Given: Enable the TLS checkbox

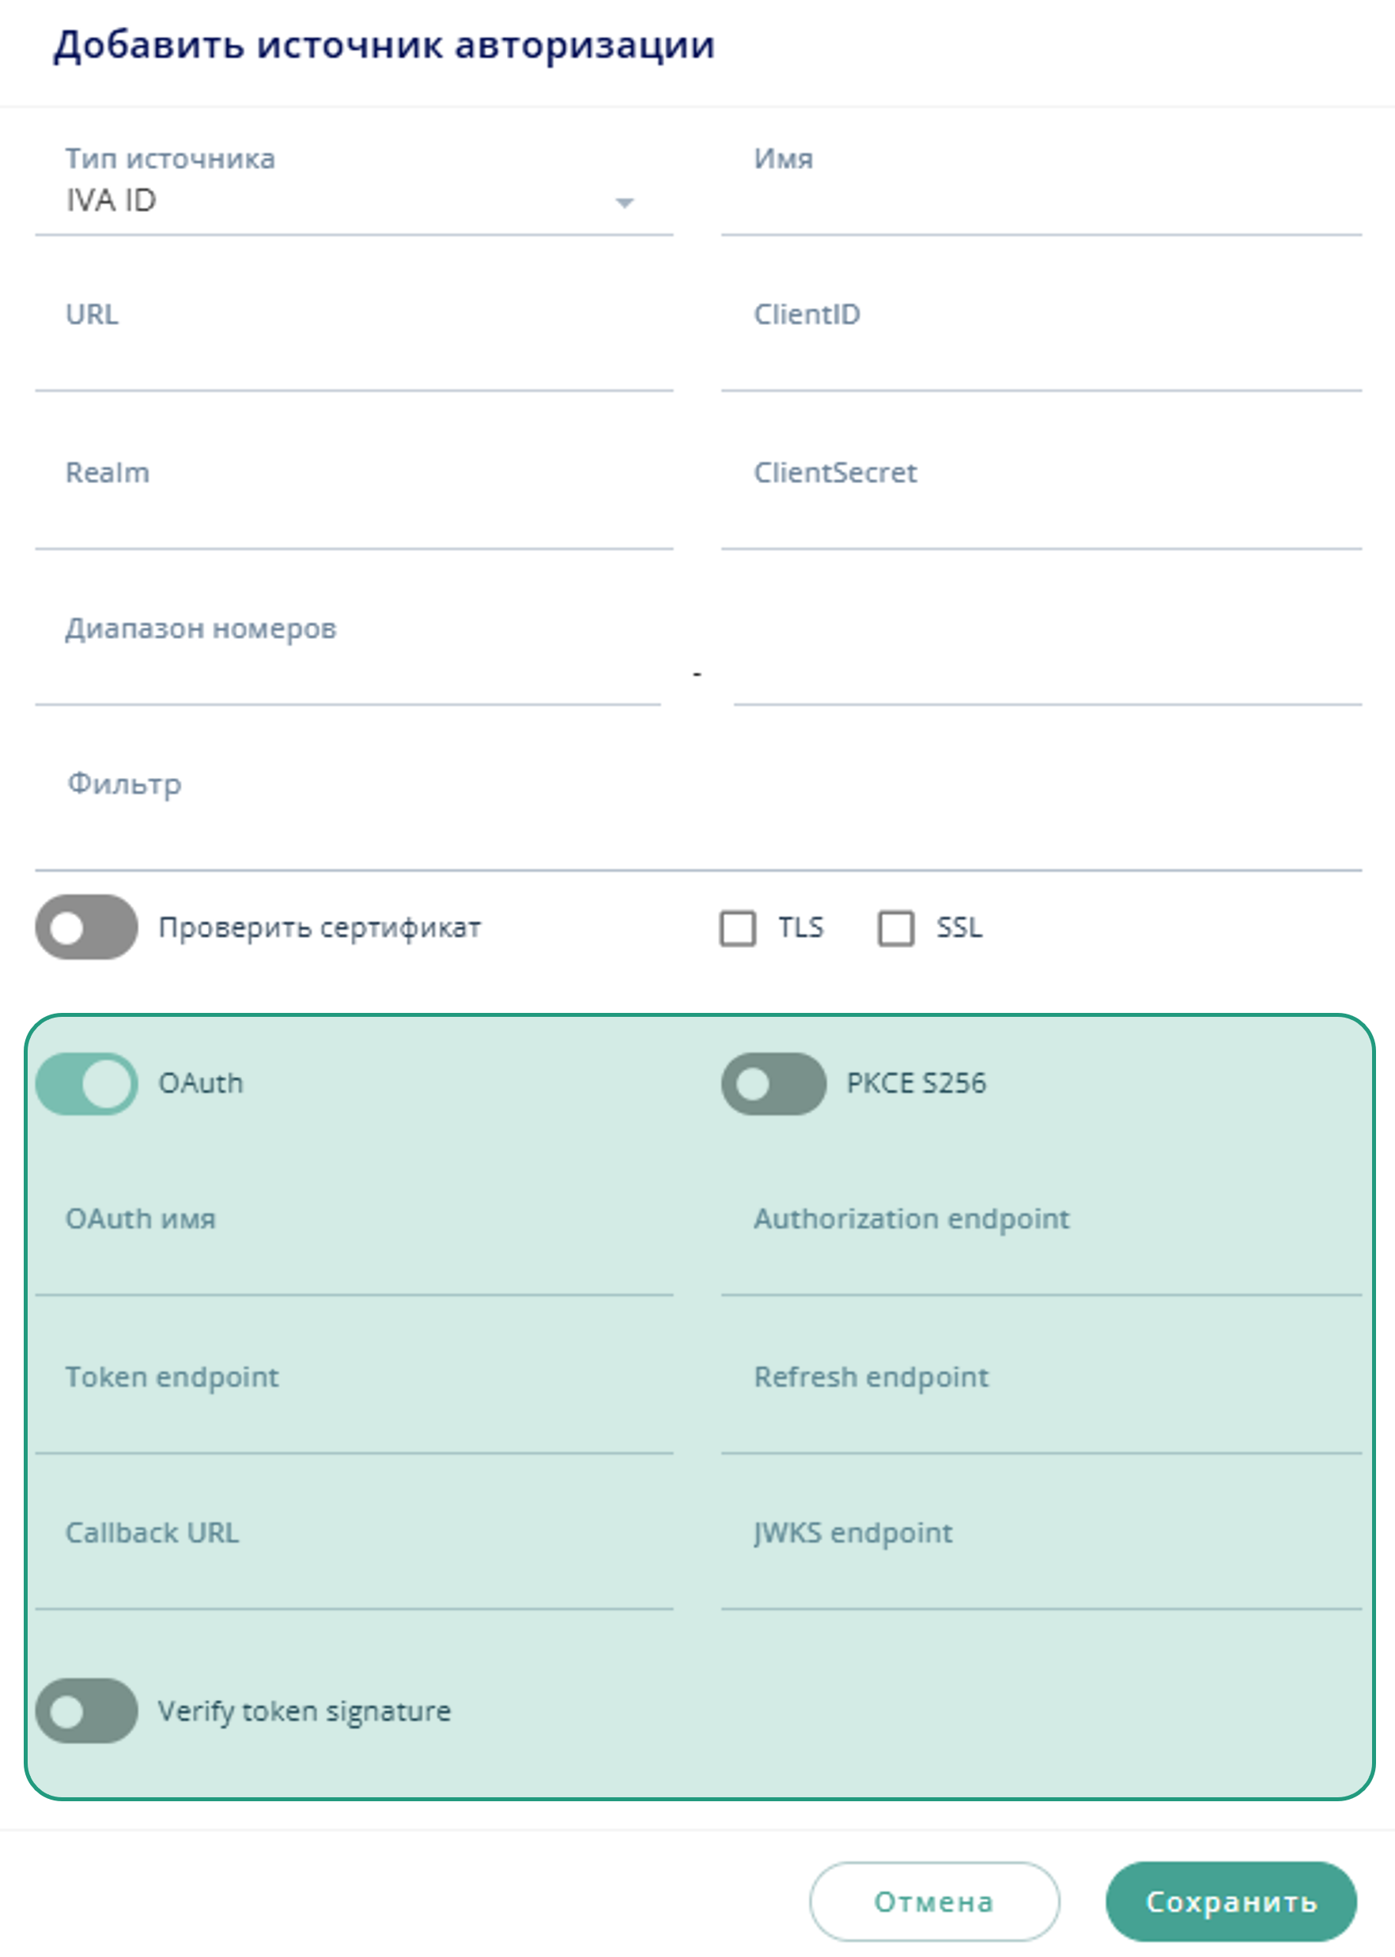Looking at the screenshot, I should click(739, 928).
